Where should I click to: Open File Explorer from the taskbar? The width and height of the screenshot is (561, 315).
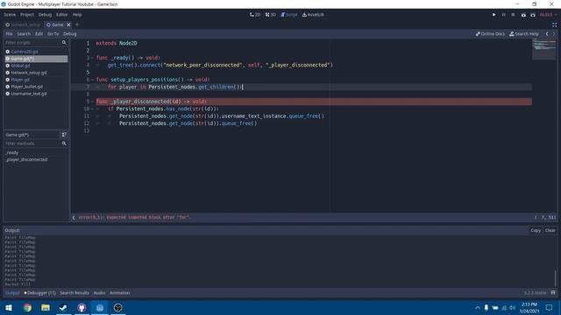tap(46, 307)
